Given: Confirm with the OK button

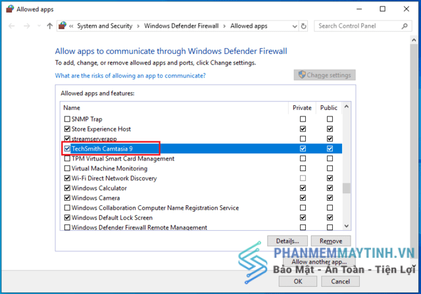Looking at the screenshot, I should [x=298, y=281].
